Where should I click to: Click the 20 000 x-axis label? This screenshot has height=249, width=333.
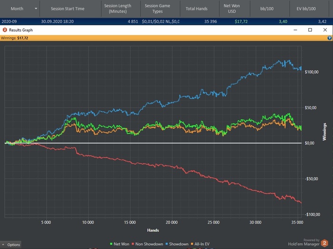[172, 222]
